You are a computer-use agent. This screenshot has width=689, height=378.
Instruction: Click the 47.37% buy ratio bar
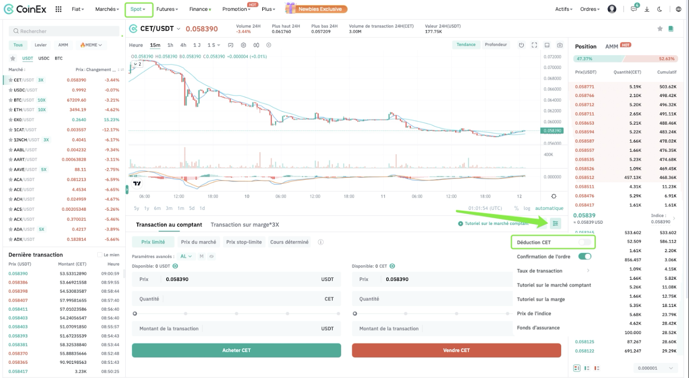click(x=599, y=59)
